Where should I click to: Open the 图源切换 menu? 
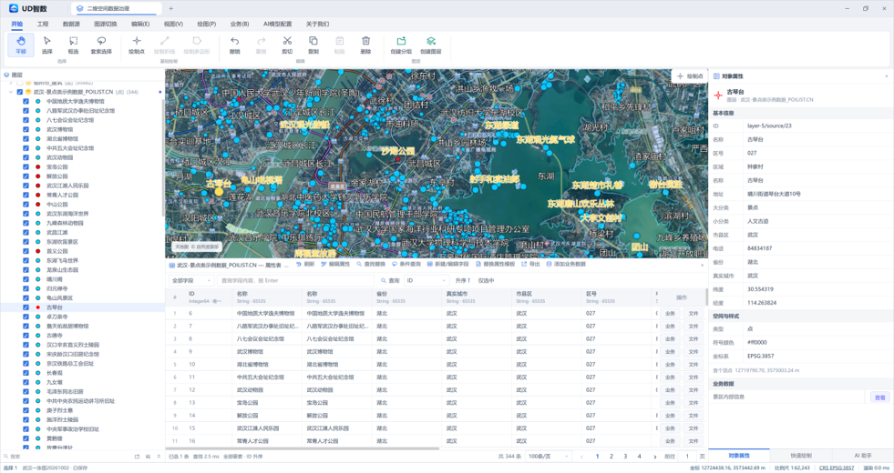tap(106, 24)
